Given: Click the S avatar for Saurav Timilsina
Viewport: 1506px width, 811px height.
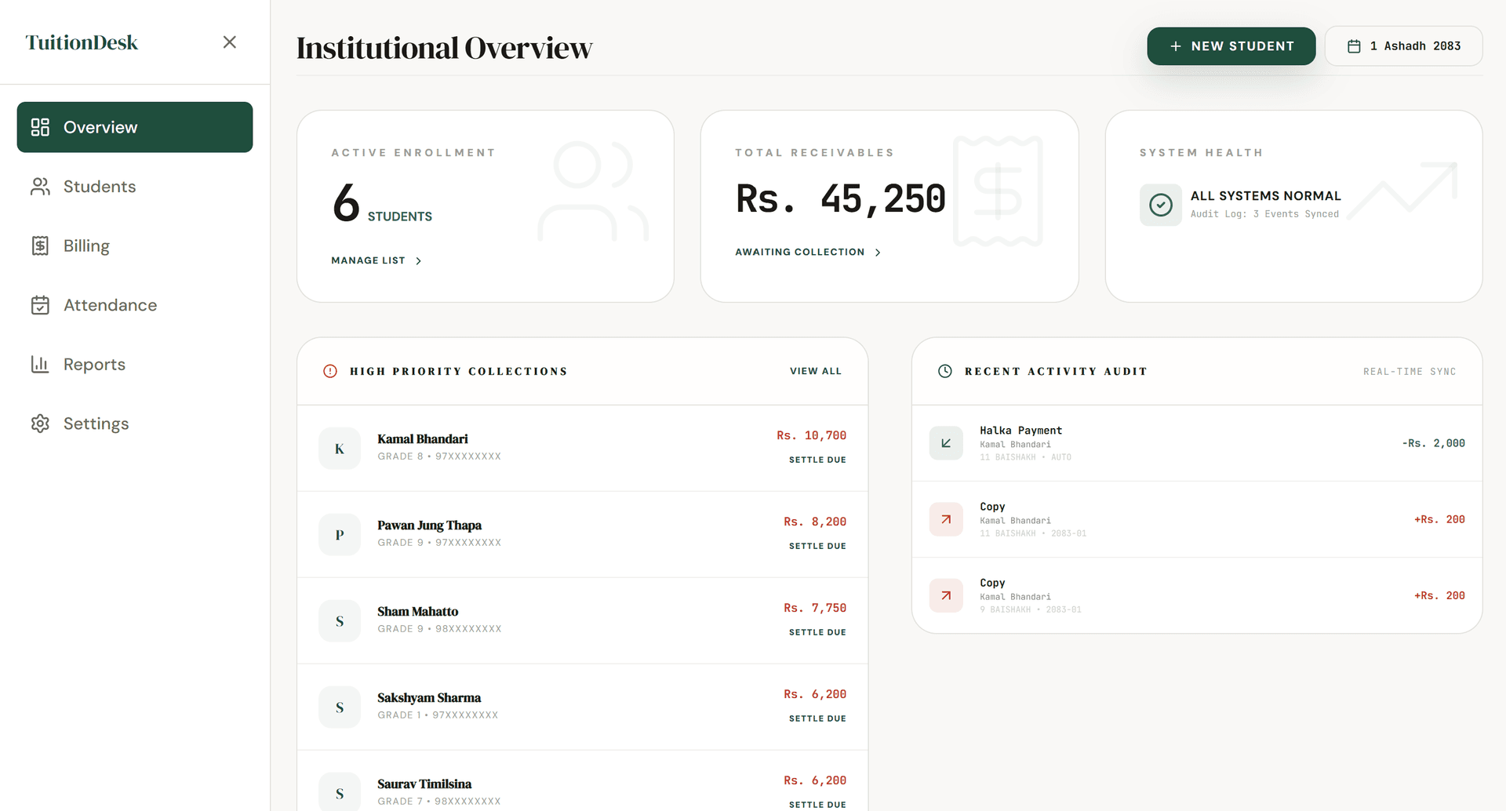Looking at the screenshot, I should (x=340, y=792).
